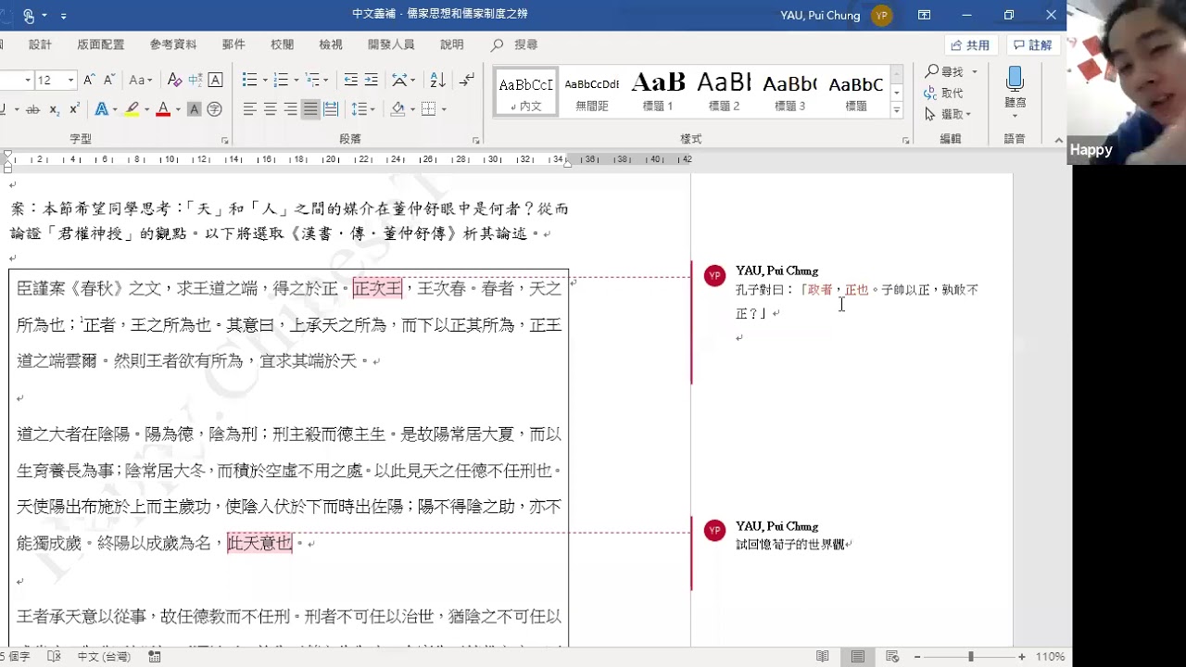Viewport: 1186px width, 667px height.
Task: Clear all formatting eraser icon
Action: point(175,80)
